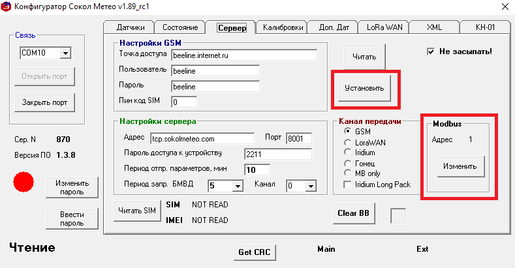Click the firmware version 1.3.8

pos(66,155)
